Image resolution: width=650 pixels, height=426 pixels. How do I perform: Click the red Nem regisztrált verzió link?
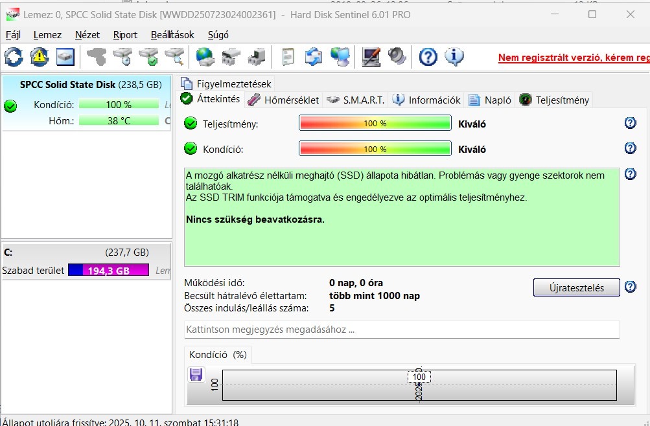(x=574, y=58)
